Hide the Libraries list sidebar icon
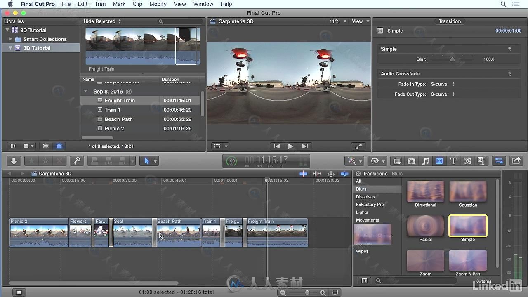This screenshot has width=528, height=297. (x=13, y=146)
